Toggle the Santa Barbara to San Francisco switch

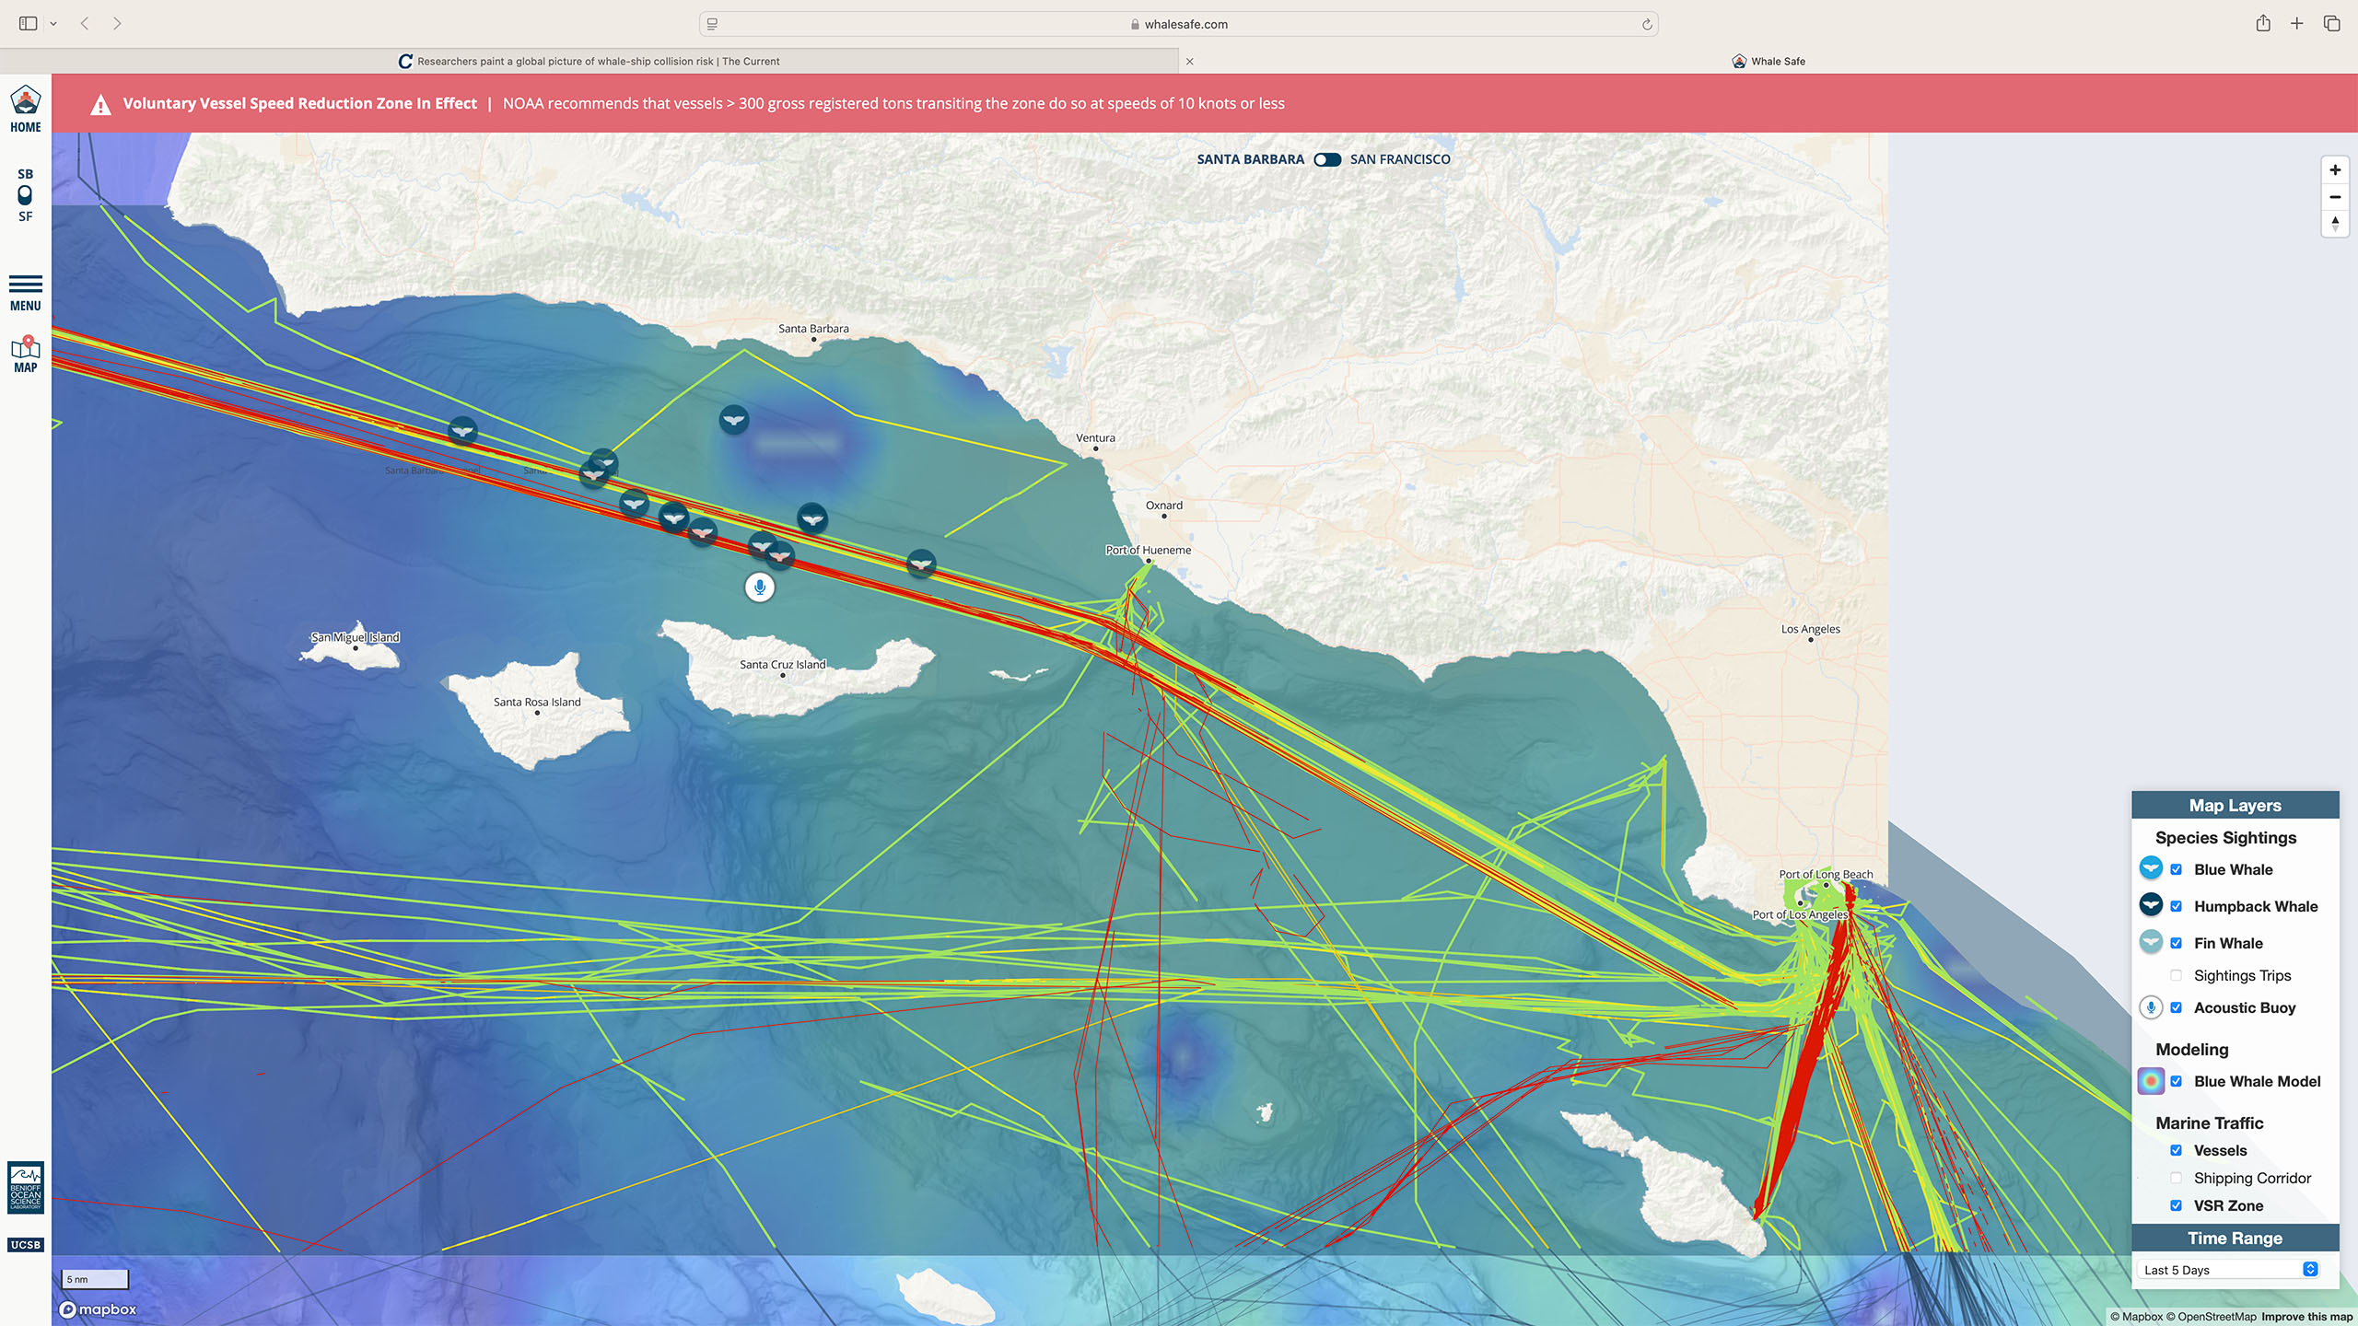pyautogui.click(x=1326, y=158)
